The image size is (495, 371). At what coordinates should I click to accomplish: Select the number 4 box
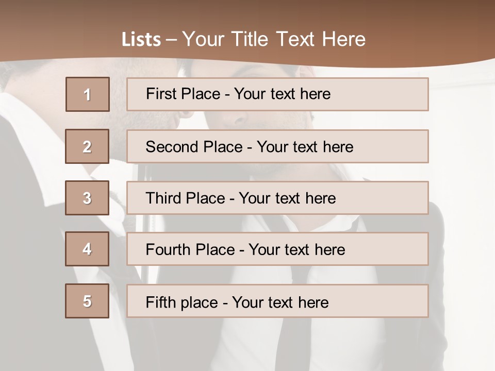coord(87,249)
